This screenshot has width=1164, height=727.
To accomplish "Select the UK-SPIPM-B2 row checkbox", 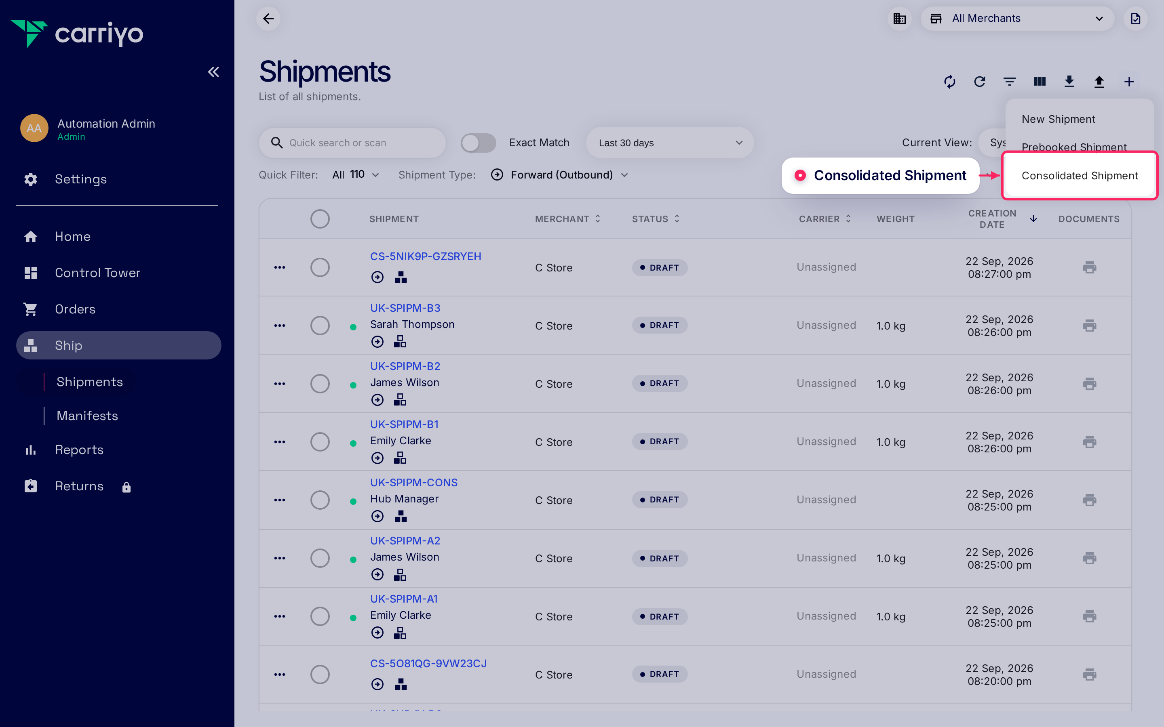I will coord(320,384).
